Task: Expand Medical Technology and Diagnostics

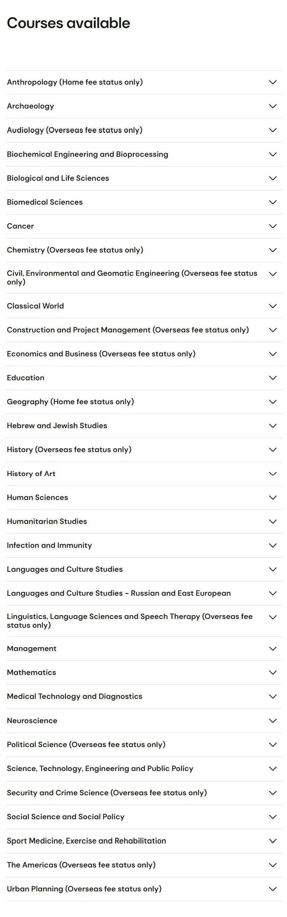Action: pyautogui.click(x=144, y=697)
